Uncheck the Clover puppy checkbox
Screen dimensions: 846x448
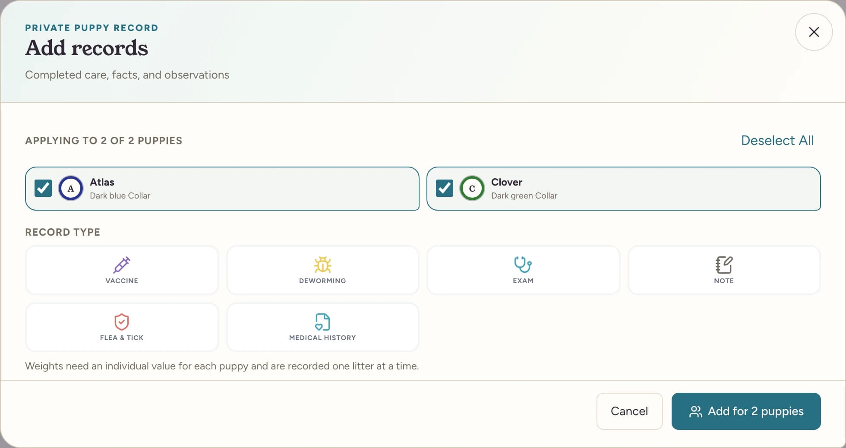point(445,188)
